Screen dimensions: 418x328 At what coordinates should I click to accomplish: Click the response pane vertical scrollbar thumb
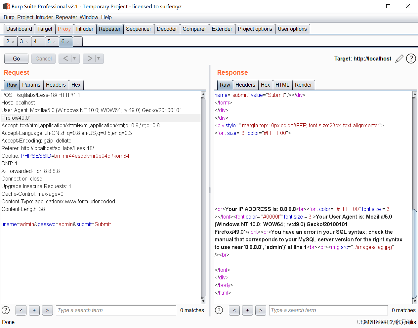[415, 254]
